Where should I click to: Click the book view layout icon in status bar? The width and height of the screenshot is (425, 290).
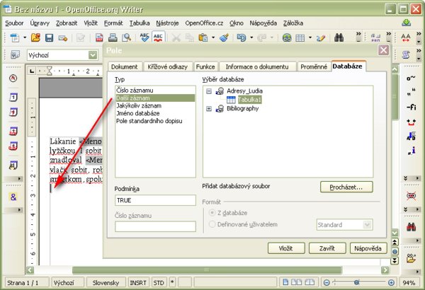tap(310, 282)
